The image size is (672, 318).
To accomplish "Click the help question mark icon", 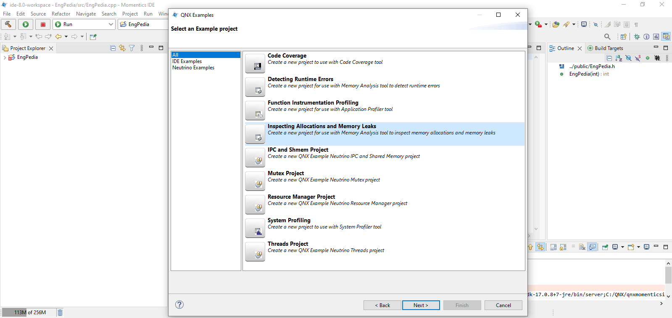I will tap(179, 305).
